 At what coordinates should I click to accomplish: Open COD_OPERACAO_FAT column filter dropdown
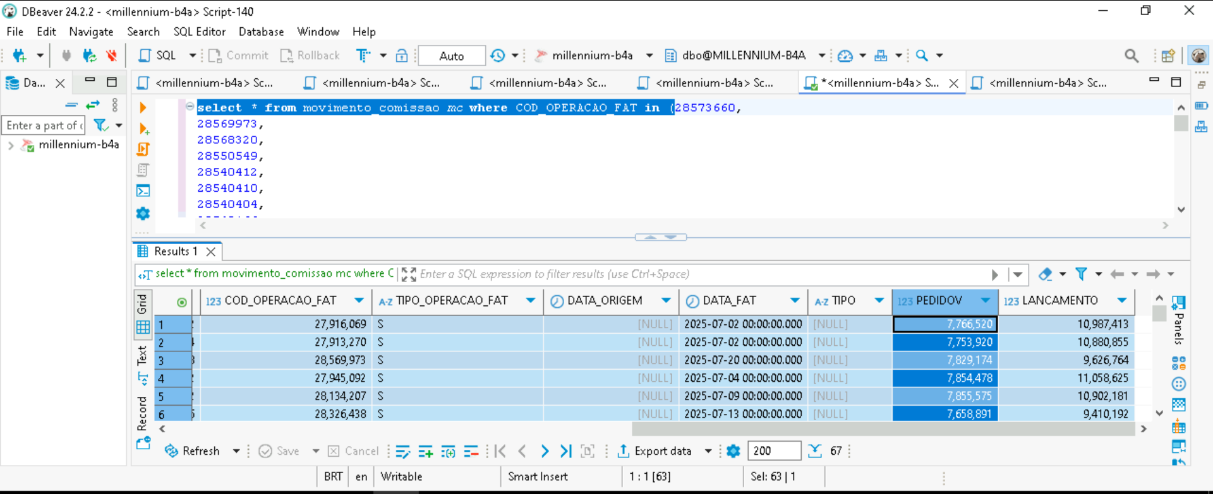[x=359, y=300]
